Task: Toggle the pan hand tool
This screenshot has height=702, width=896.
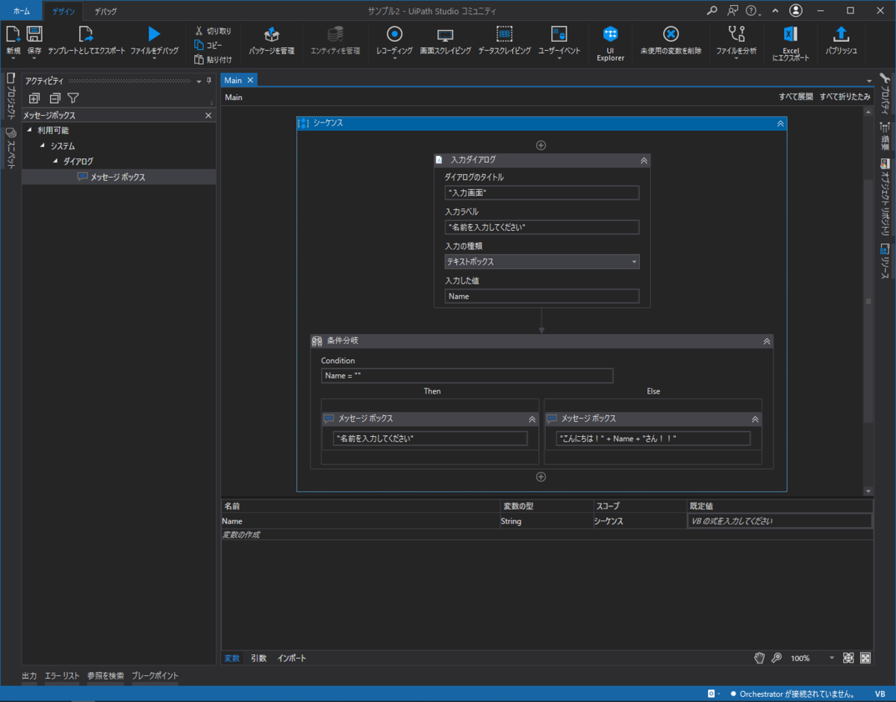Action: point(759,658)
